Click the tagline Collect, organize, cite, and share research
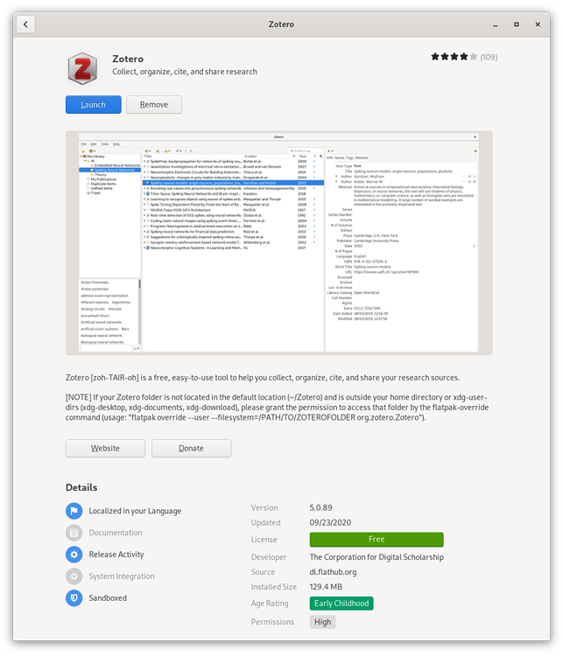This screenshot has height=656, width=563. (x=185, y=72)
